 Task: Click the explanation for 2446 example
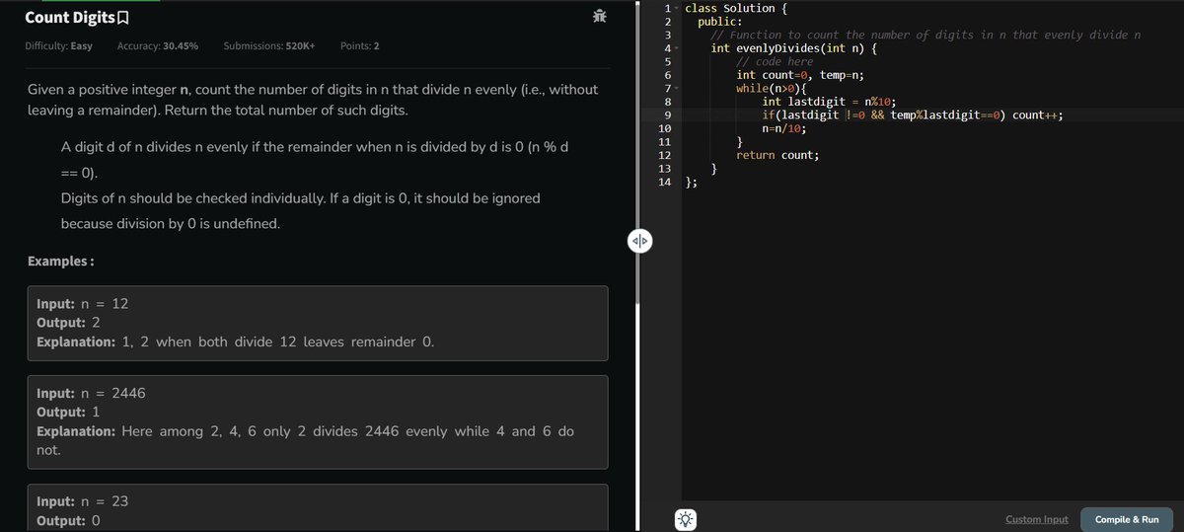click(x=306, y=440)
